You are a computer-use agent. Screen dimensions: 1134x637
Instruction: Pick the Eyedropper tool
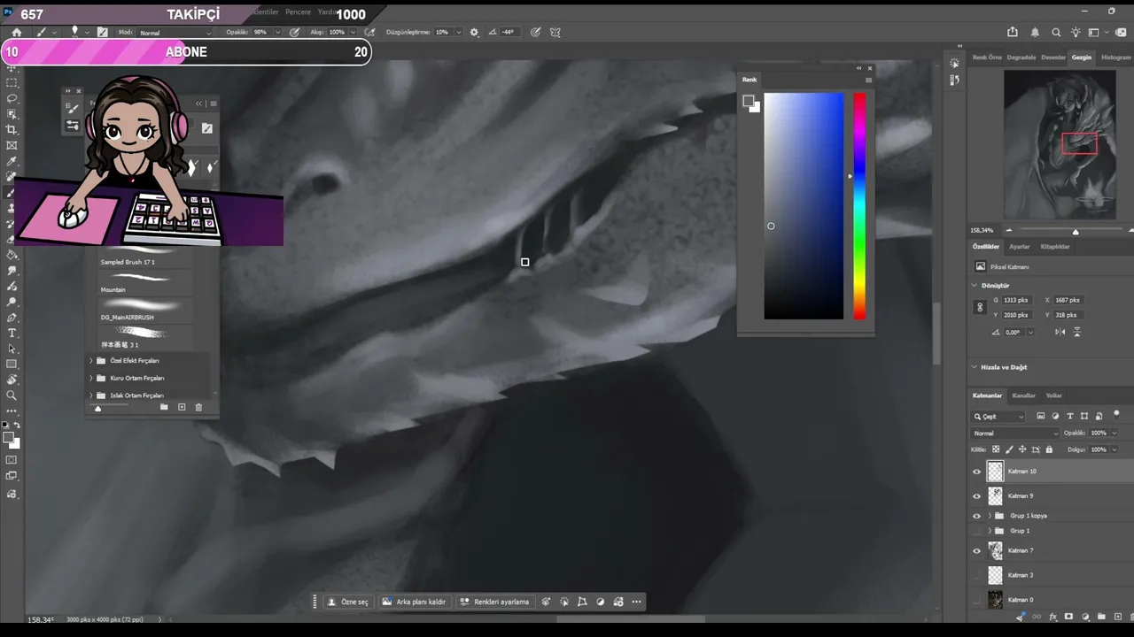click(12, 161)
